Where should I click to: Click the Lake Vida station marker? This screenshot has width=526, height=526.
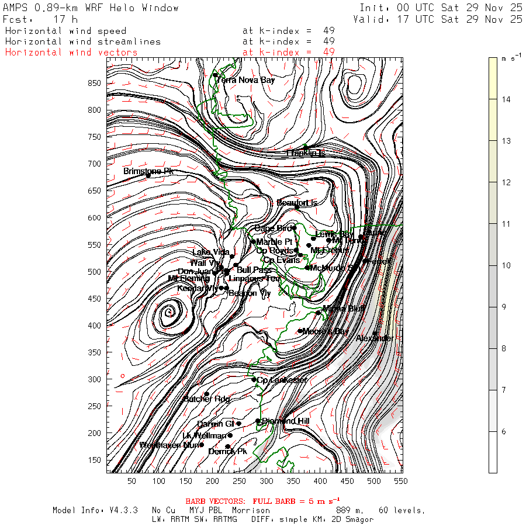point(232,256)
